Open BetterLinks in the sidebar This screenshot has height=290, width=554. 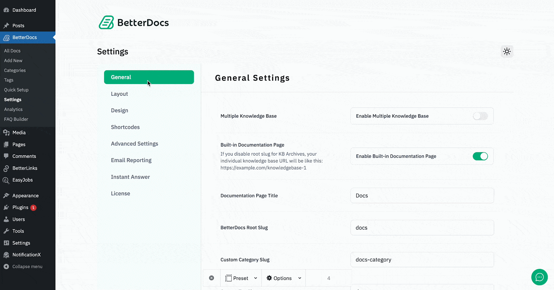point(25,168)
